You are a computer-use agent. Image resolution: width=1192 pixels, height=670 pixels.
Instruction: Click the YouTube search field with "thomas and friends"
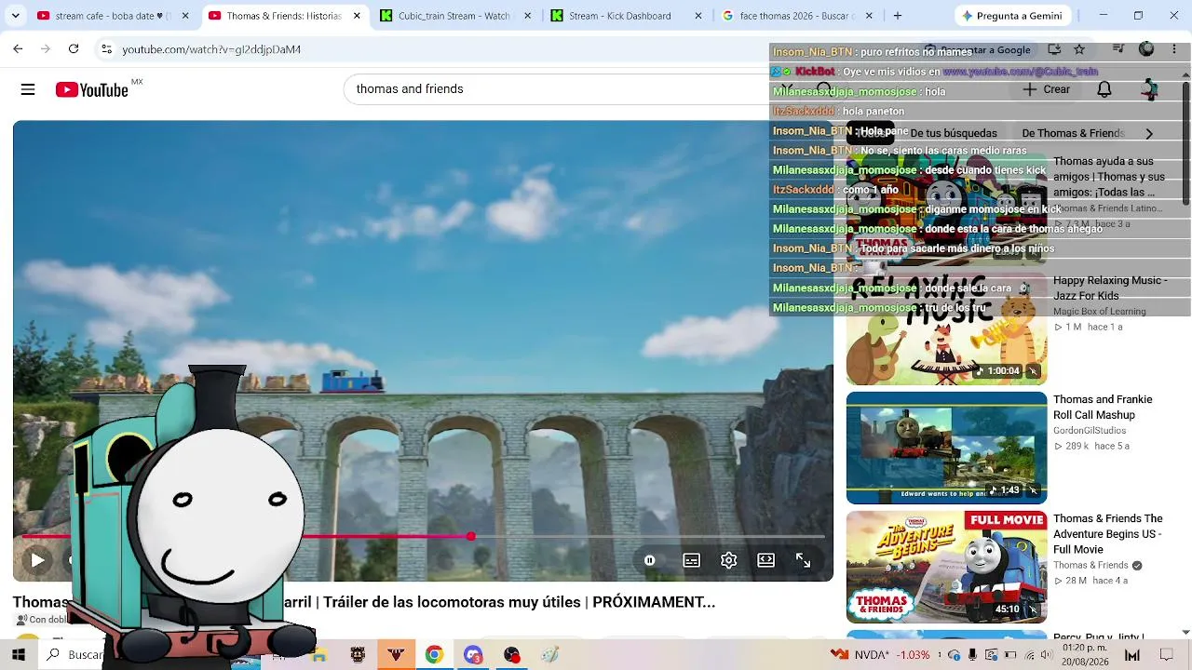coord(559,89)
